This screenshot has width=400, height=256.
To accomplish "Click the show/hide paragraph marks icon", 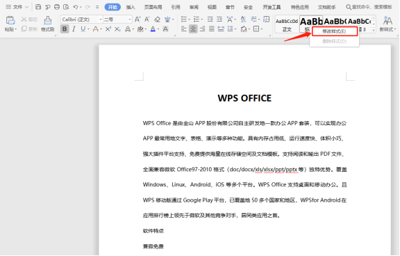I will [x=253, y=19].
